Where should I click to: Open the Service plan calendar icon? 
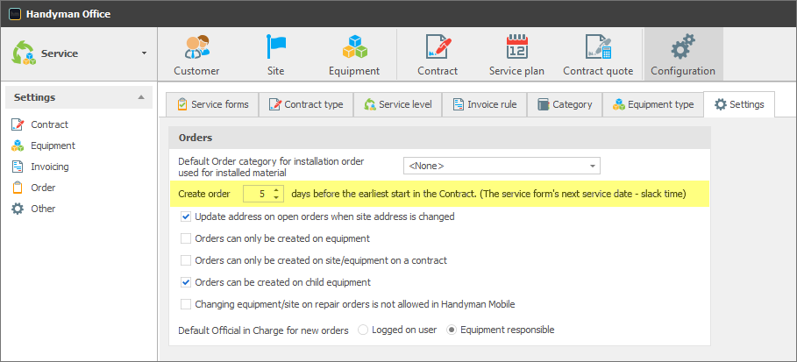pos(517,47)
